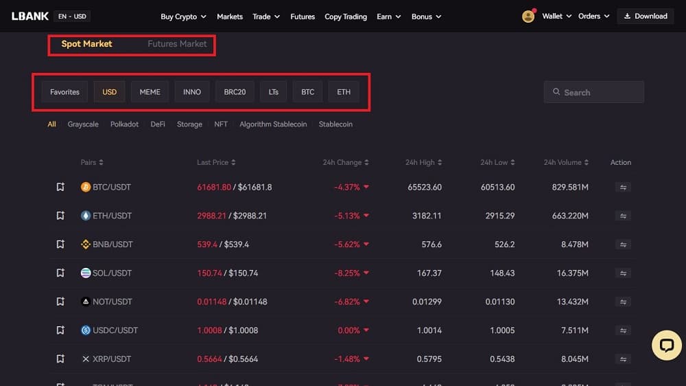Expand the Earn dropdown menu

(x=388, y=16)
